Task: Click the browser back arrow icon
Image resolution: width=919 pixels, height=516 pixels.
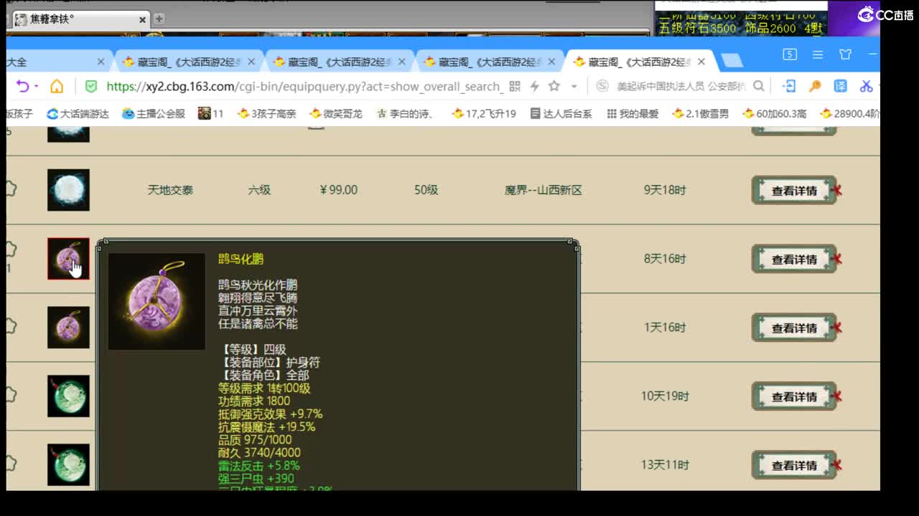Action: [x=22, y=86]
